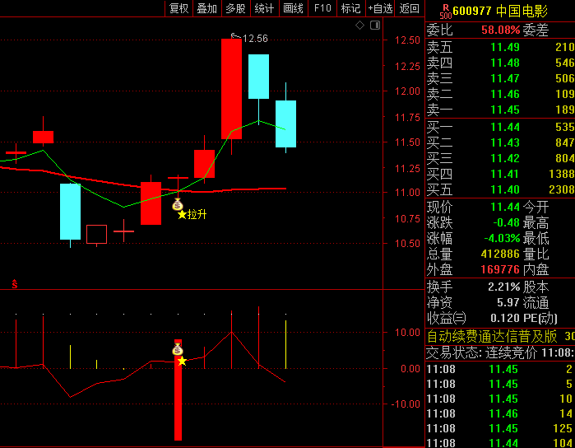Select the 卖二 row price 11.46

[505, 95]
